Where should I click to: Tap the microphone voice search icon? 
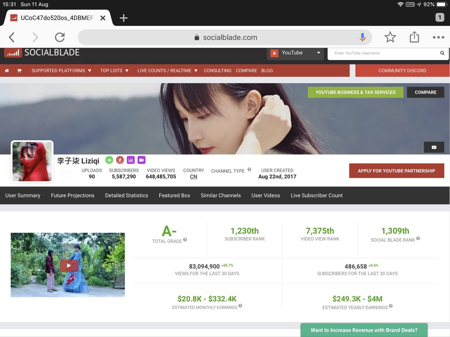click(362, 37)
